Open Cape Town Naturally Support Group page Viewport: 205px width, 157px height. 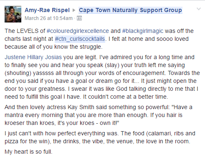point(130,10)
